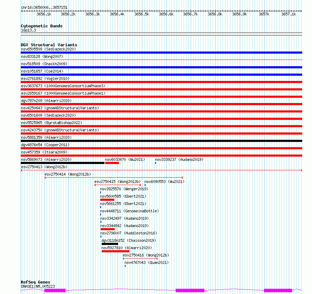Screen dimensions: 312x294
Task: Click the red bar under nsv3344842
Action: 108,229
